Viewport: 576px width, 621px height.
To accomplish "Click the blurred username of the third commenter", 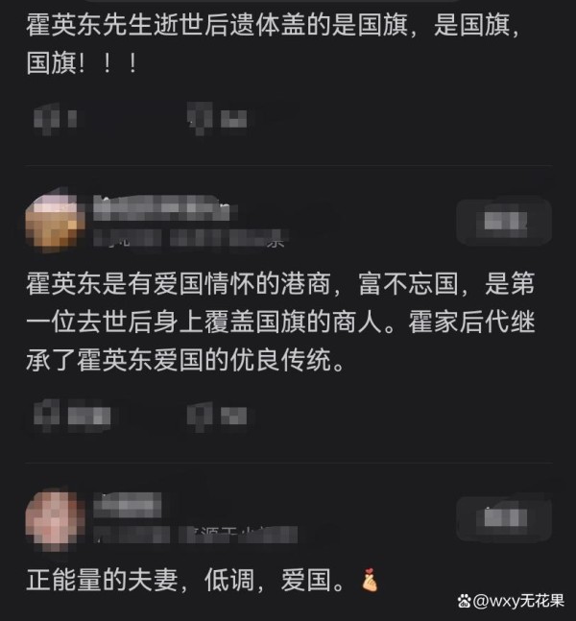I will [x=127, y=505].
